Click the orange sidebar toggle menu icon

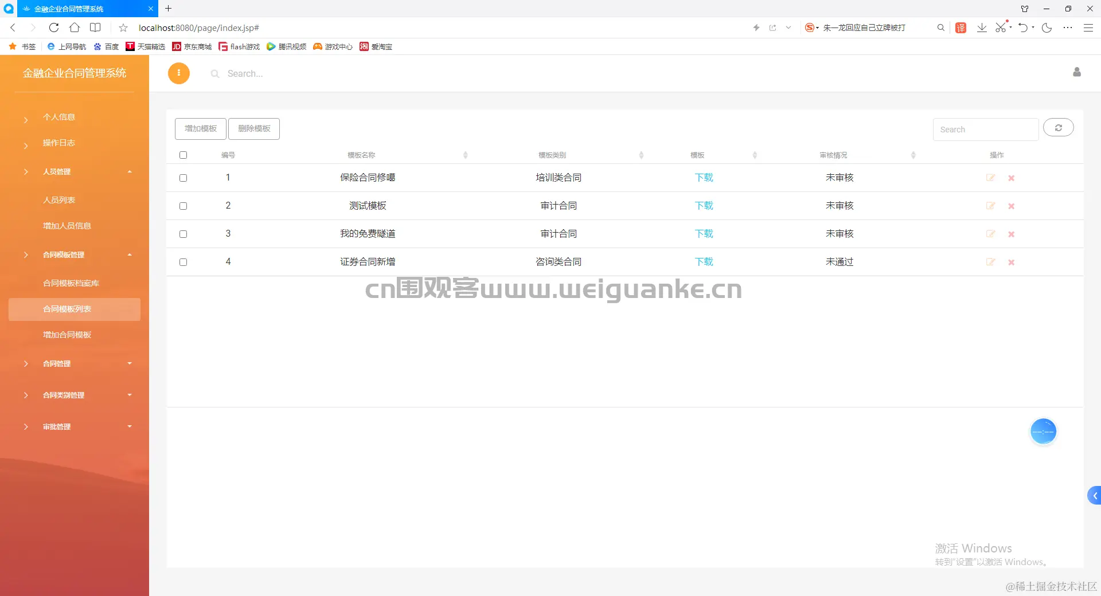pyautogui.click(x=179, y=73)
